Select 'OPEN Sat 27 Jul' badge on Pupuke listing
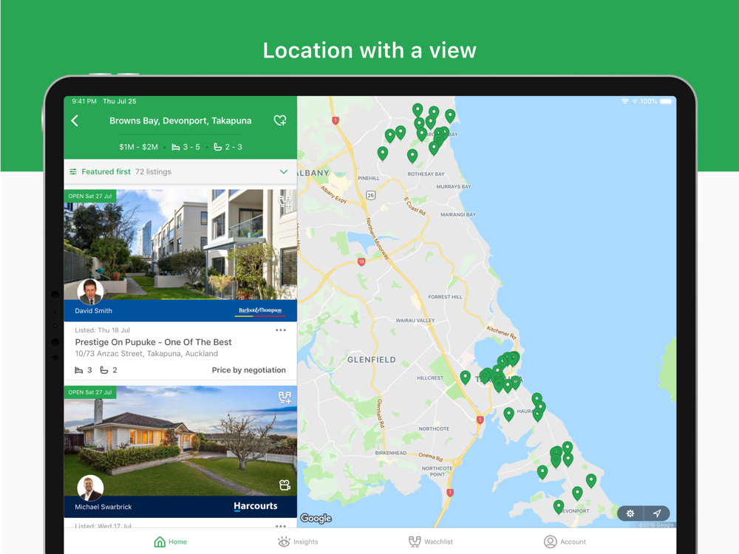 click(x=90, y=196)
